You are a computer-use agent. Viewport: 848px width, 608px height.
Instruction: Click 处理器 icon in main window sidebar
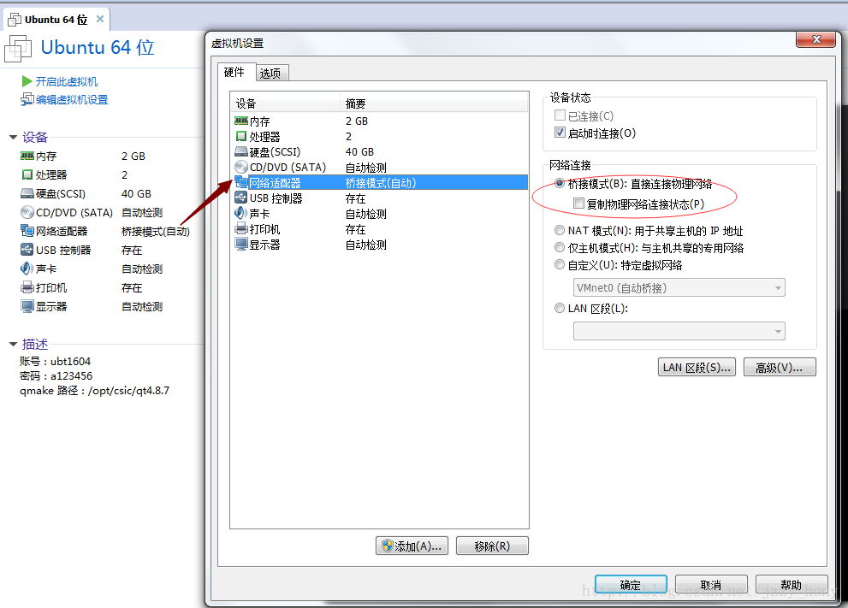click(x=27, y=174)
